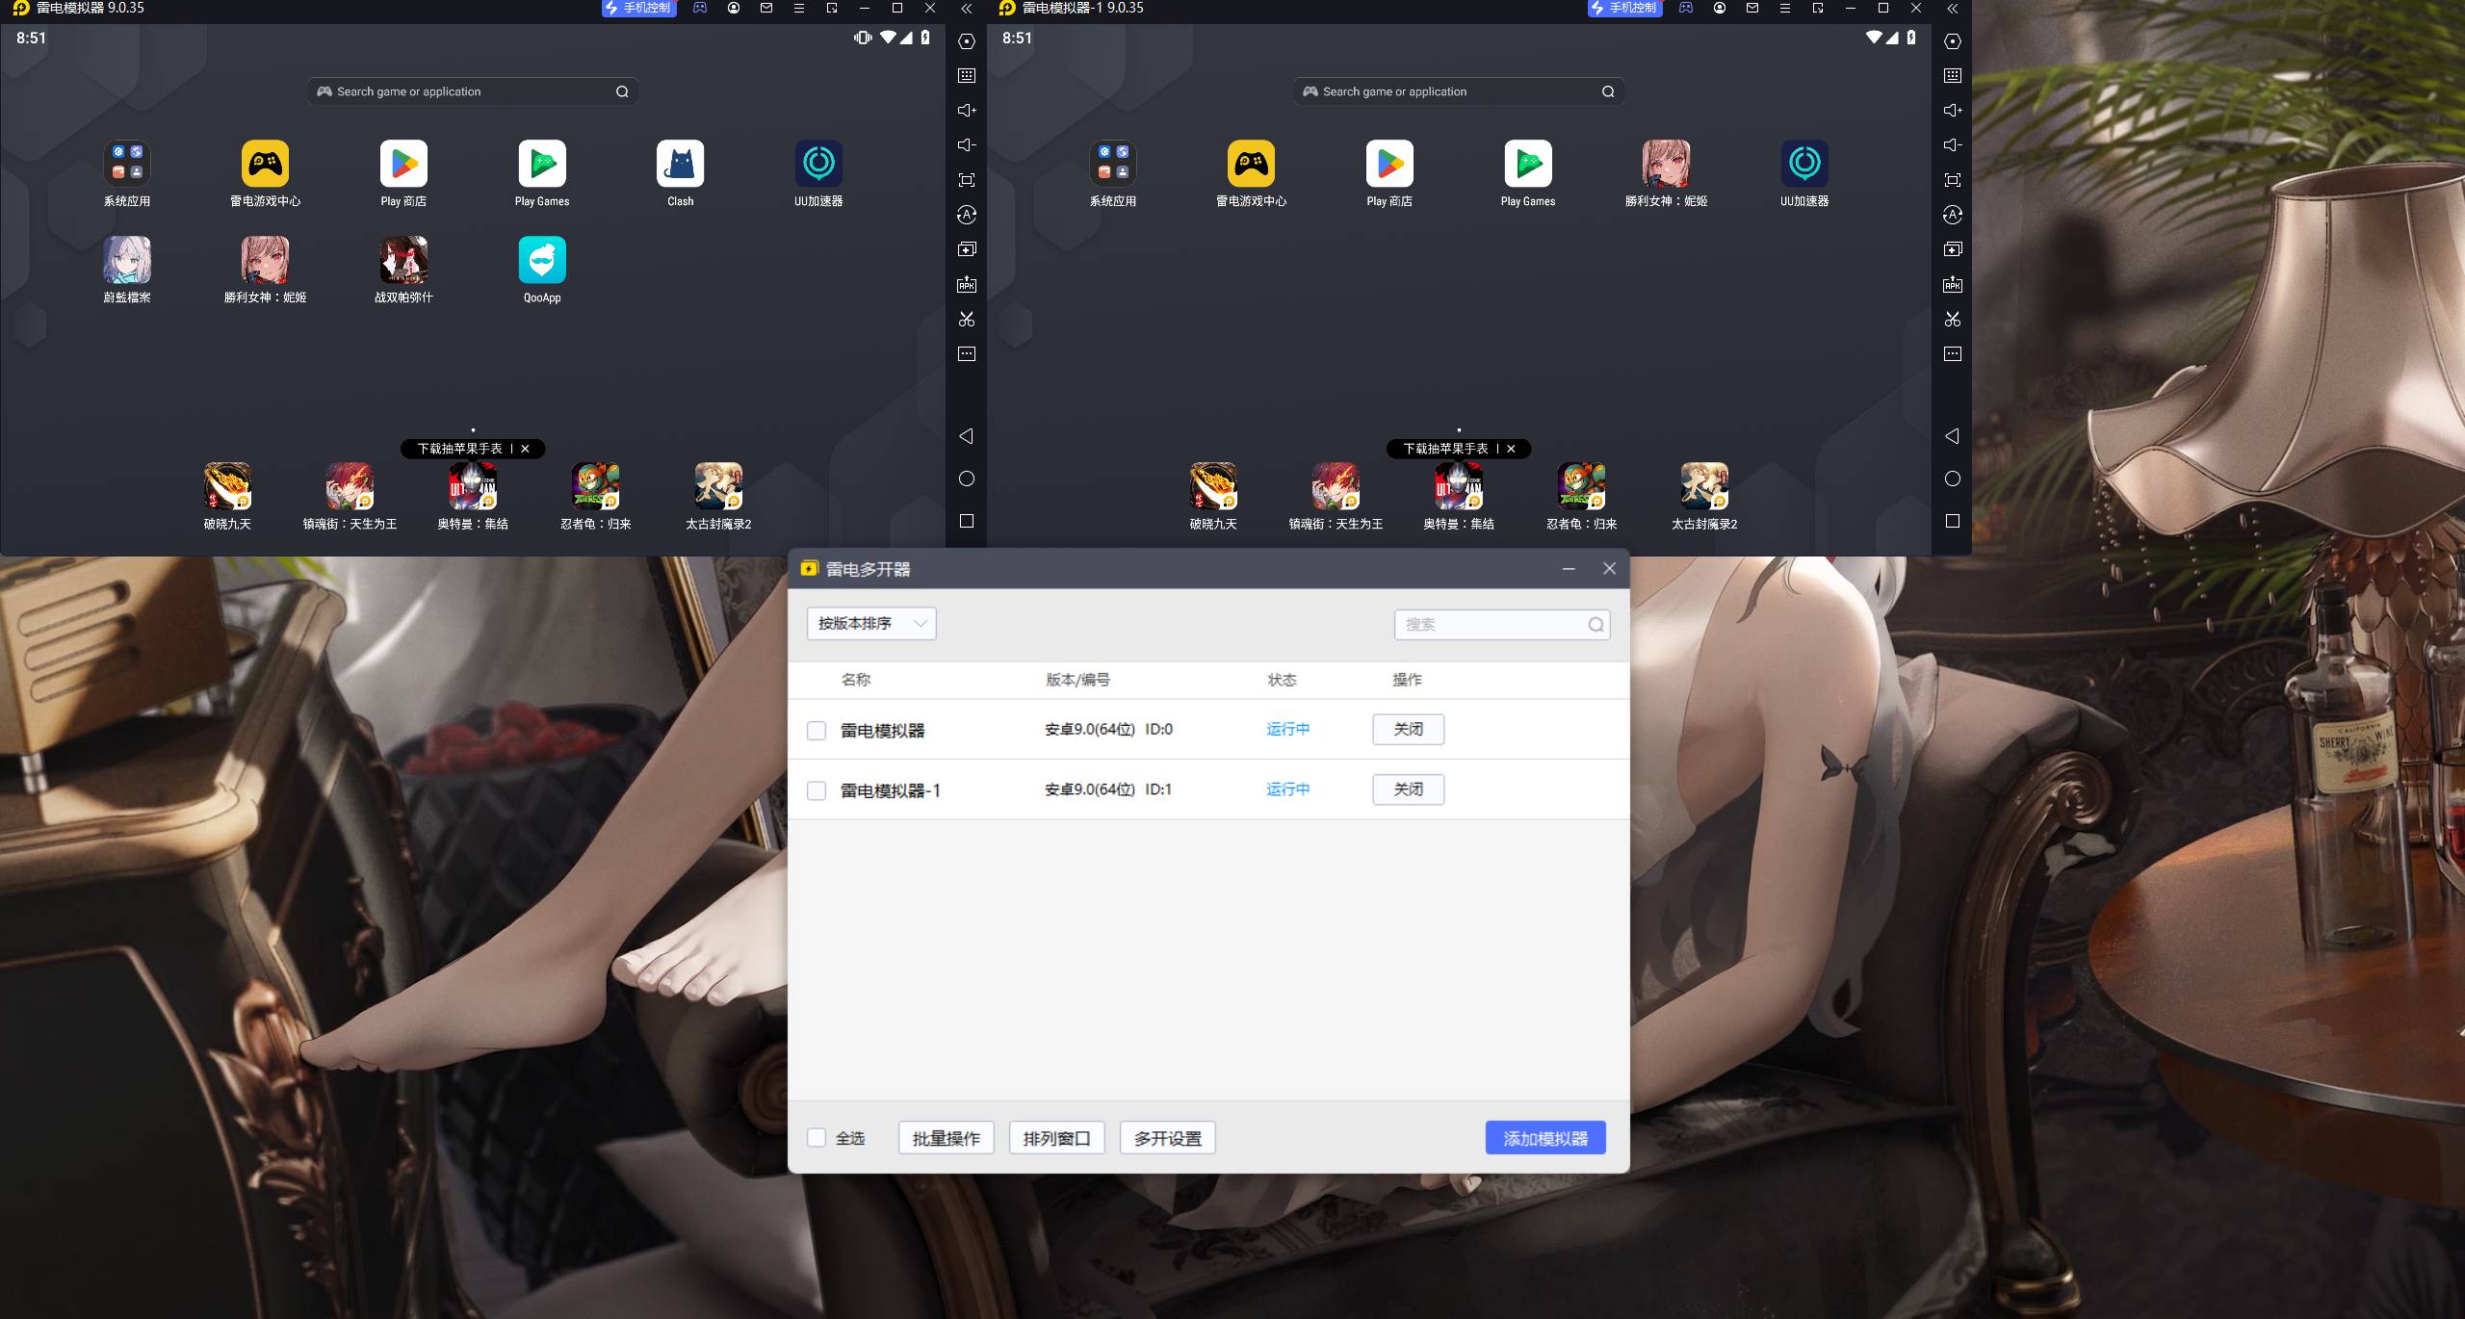The width and height of the screenshot is (2465, 1319).
Task: Open Clash app in left emulator
Action: tap(680, 165)
